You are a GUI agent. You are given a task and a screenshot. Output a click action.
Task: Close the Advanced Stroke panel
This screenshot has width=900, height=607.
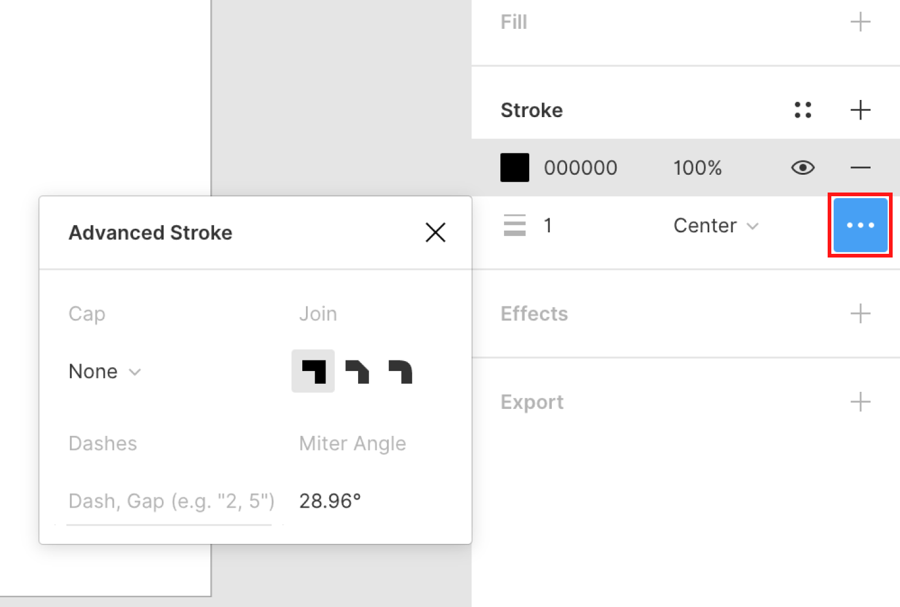[x=435, y=232]
